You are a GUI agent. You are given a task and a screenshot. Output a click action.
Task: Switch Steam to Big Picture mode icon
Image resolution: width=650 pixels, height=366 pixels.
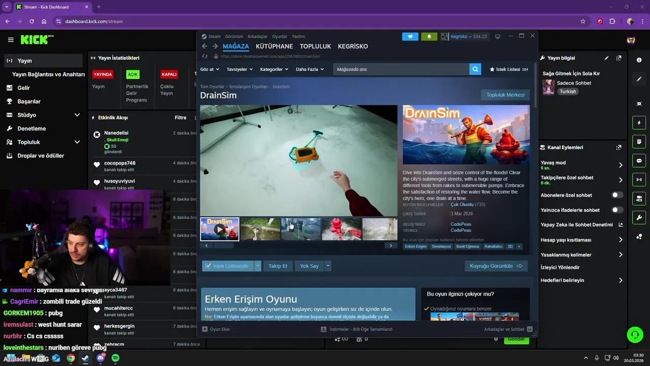click(x=498, y=37)
